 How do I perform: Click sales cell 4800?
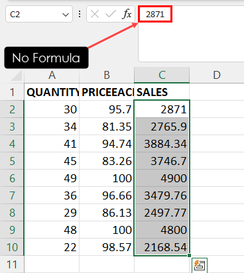pyautogui.click(x=162, y=230)
